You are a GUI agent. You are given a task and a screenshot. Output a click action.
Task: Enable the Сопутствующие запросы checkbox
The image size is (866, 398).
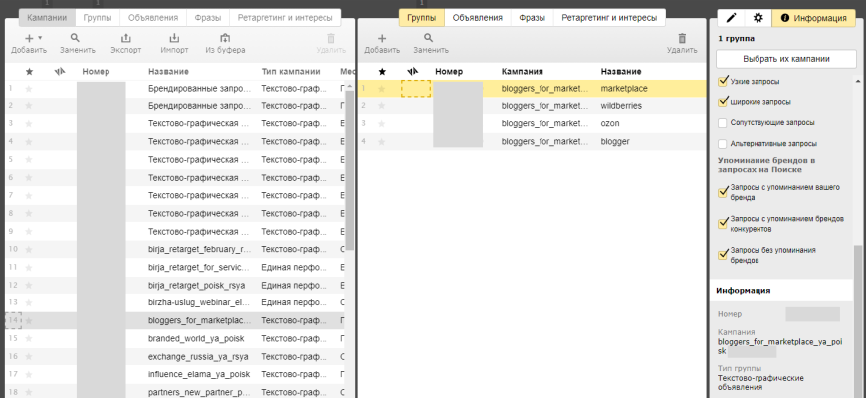tap(724, 123)
